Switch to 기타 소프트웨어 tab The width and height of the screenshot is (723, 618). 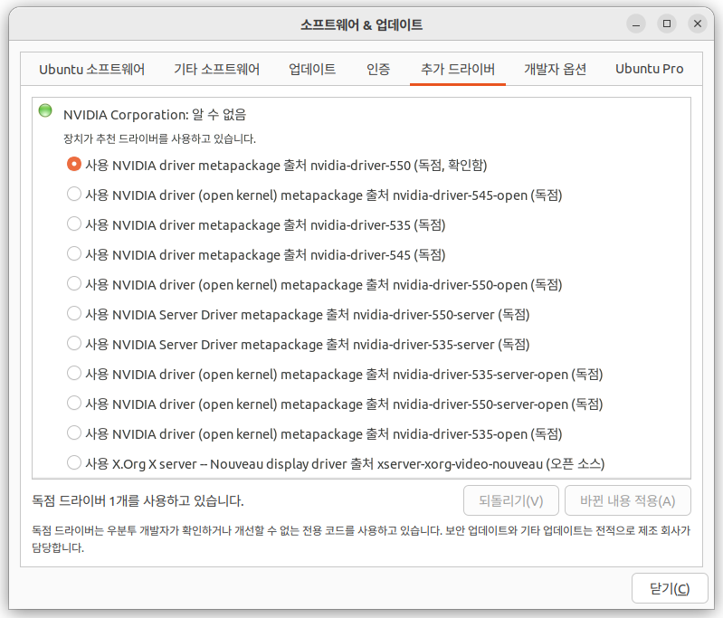216,69
